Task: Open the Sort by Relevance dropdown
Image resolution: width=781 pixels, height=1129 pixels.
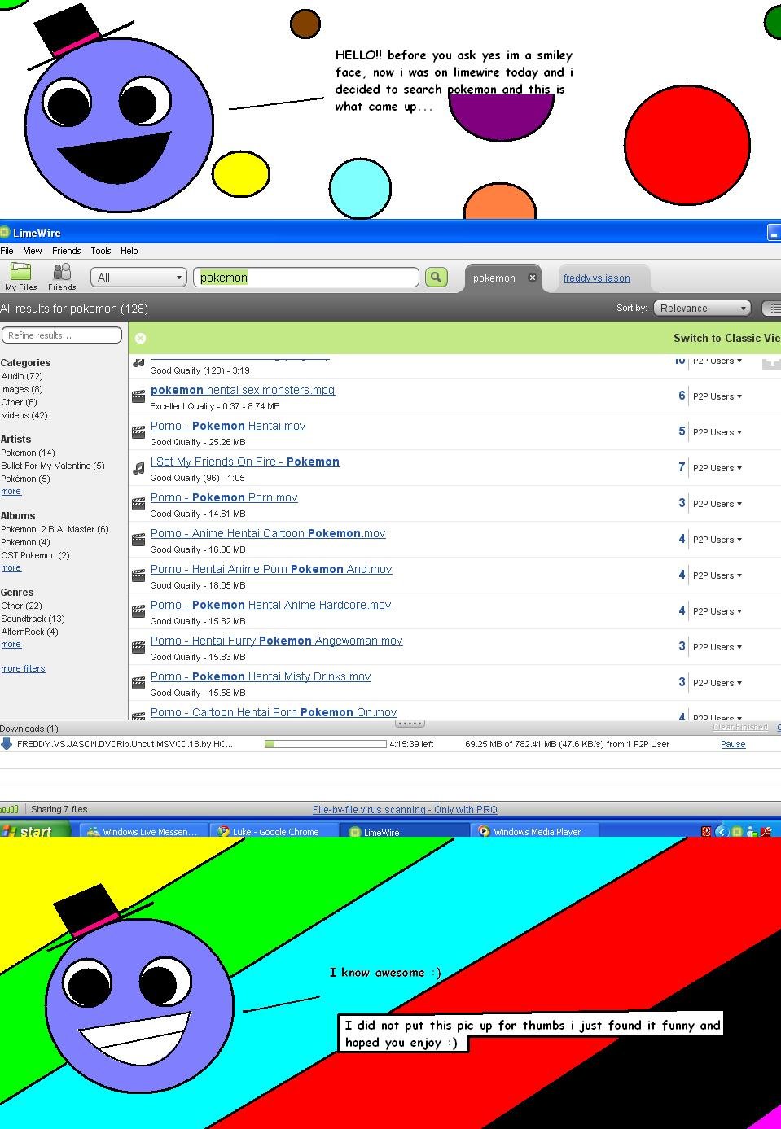Action: pos(701,308)
